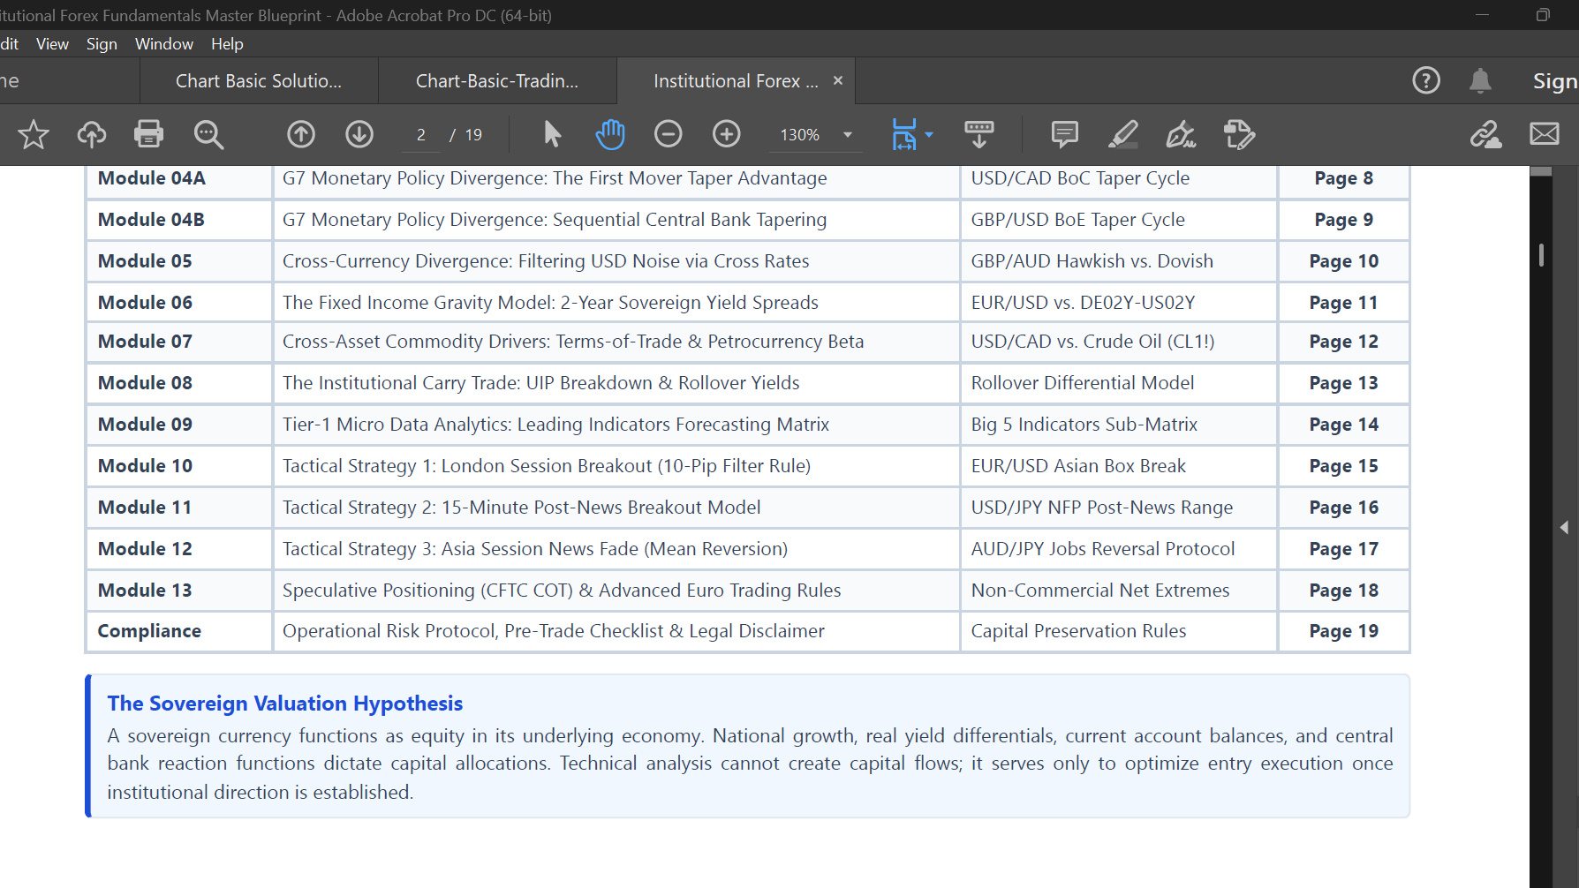Viewport: 1579px width, 888px height.
Task: View notifications bell
Action: coord(1480,80)
